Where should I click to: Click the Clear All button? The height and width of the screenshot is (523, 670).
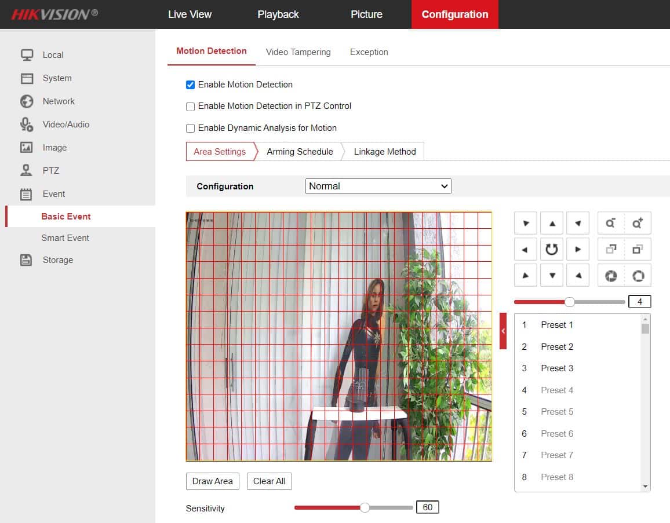click(x=269, y=481)
